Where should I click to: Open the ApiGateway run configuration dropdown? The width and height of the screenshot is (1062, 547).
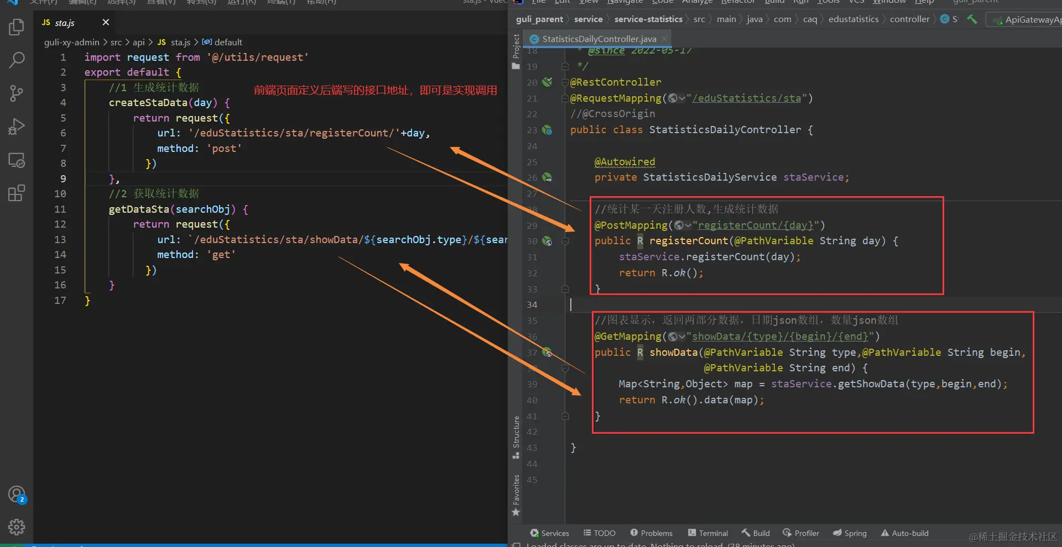click(1026, 19)
